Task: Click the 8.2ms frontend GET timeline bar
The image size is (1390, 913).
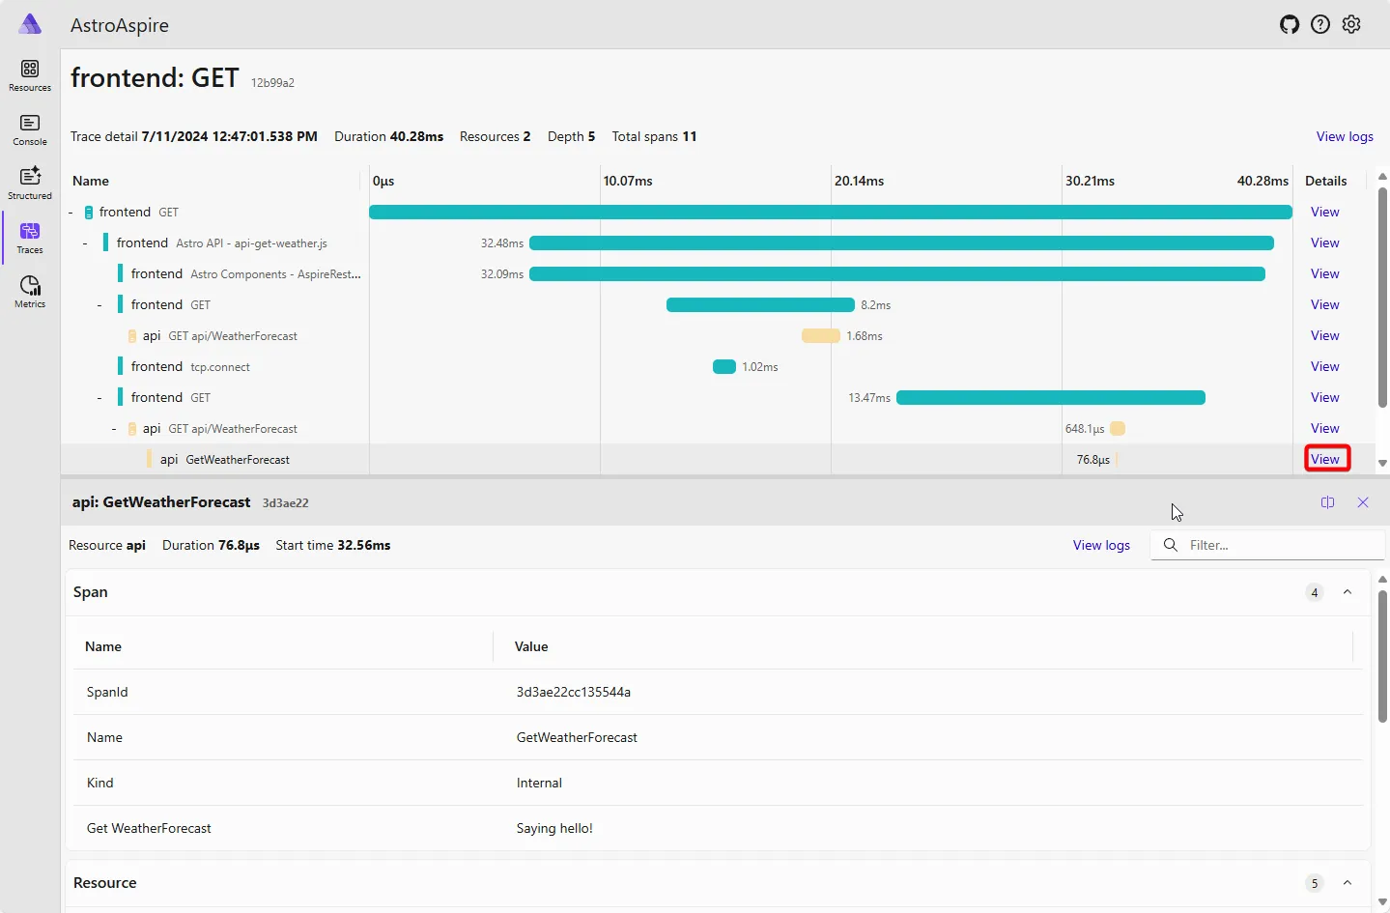Action: (760, 305)
